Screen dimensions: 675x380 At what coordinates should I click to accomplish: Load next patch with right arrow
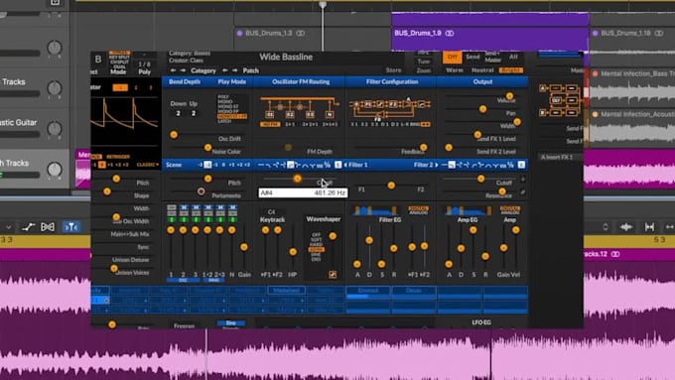click(x=234, y=70)
